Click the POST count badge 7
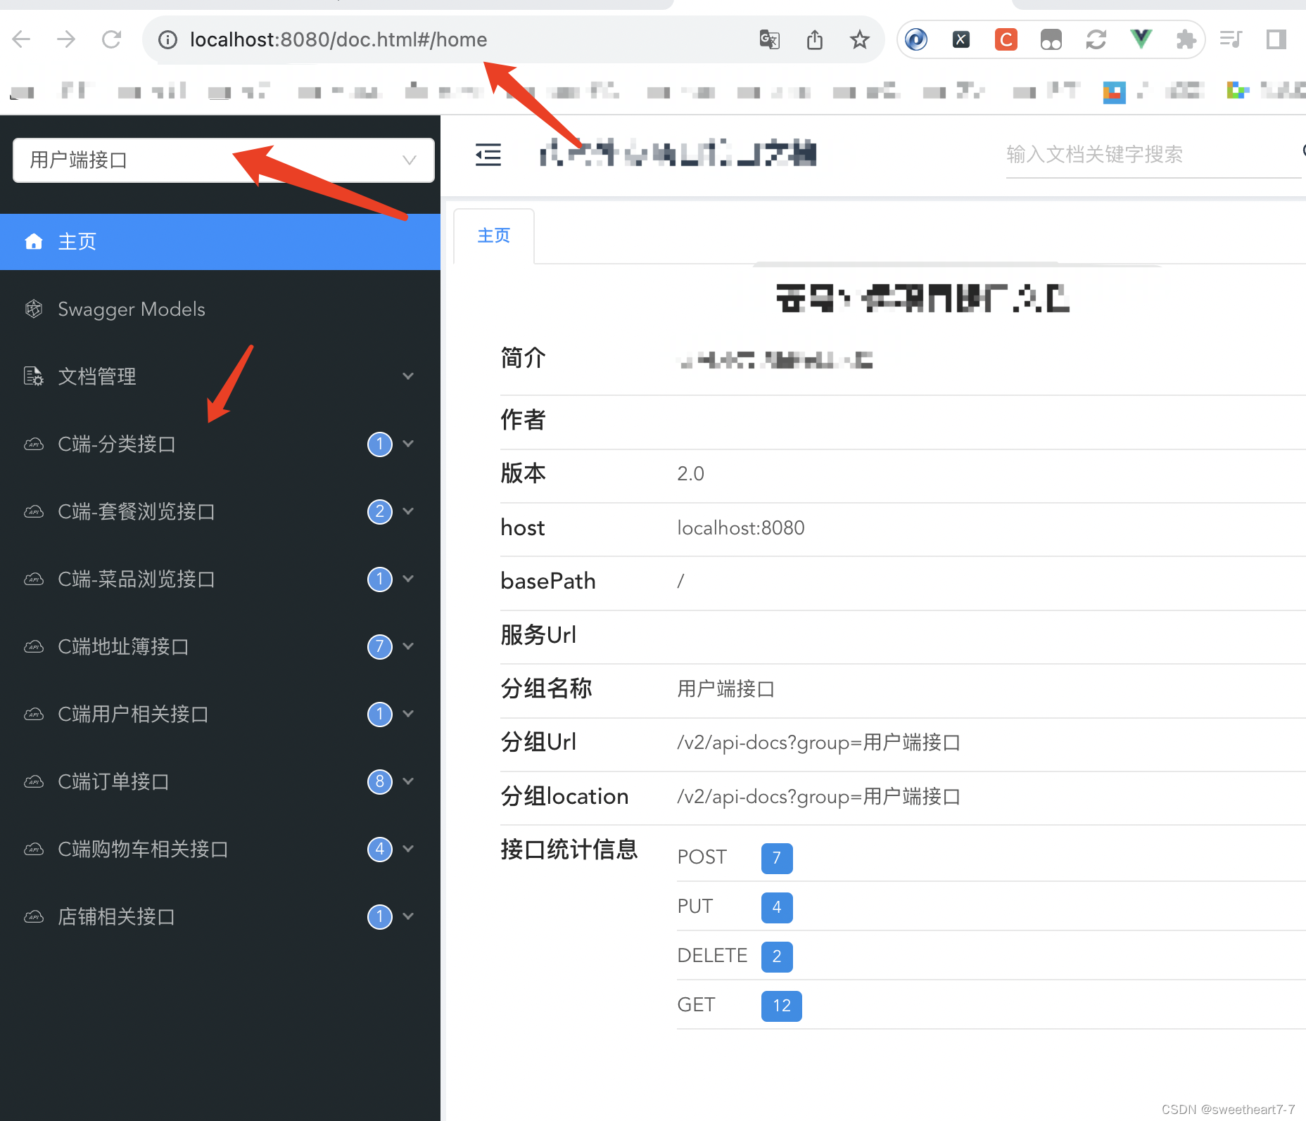 [777, 858]
